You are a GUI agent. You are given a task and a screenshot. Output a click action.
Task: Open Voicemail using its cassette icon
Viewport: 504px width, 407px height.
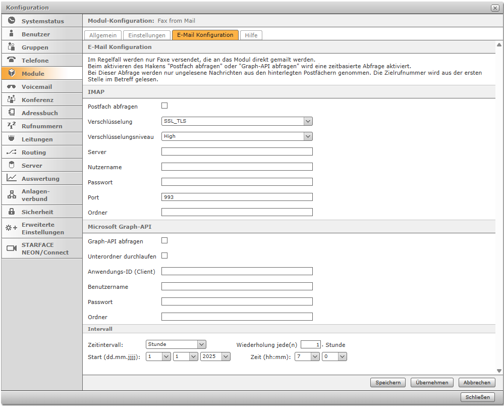point(12,86)
